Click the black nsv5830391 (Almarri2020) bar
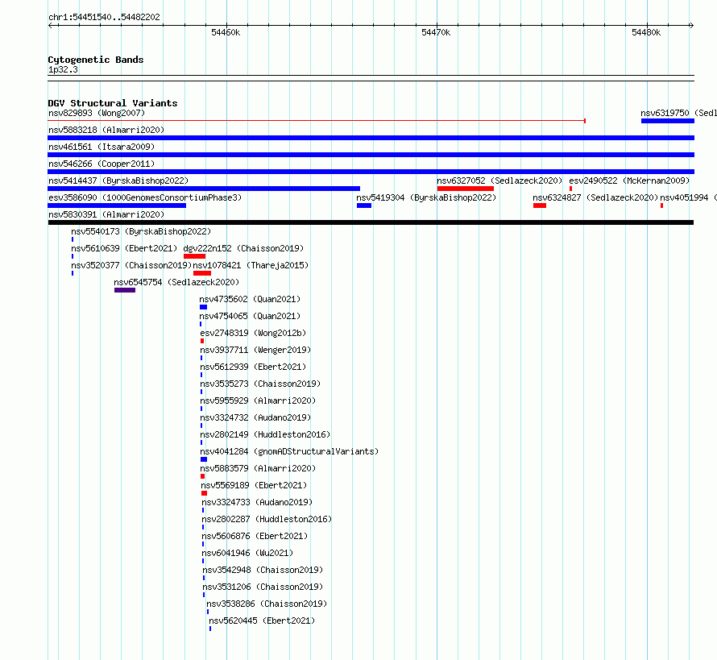Image resolution: width=717 pixels, height=660 pixels. pyautogui.click(x=371, y=222)
